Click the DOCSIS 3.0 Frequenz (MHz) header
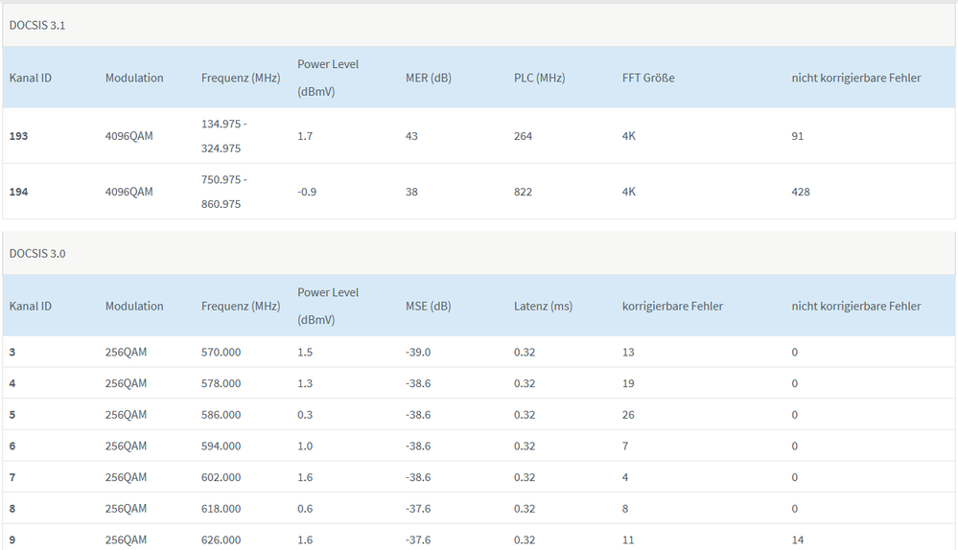 (x=241, y=307)
